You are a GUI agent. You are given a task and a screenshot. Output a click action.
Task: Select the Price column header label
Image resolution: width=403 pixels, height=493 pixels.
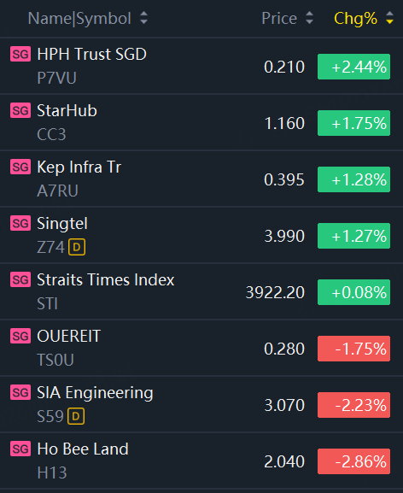pyautogui.click(x=279, y=18)
